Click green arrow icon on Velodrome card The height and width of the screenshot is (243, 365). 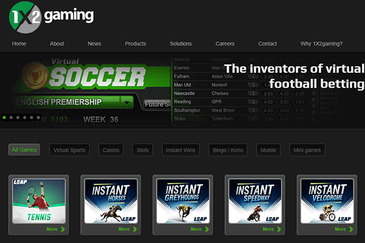[x=351, y=229]
